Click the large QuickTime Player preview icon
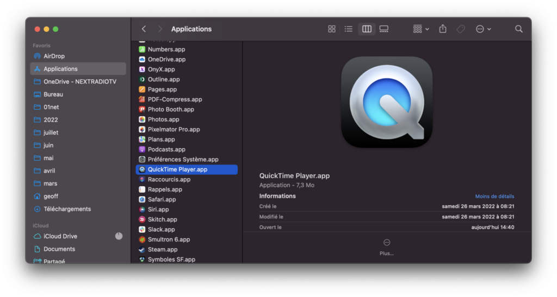The width and height of the screenshot is (557, 297). click(x=387, y=102)
